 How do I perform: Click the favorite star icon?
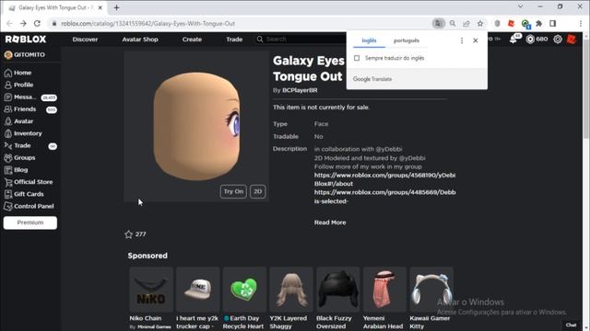click(129, 234)
